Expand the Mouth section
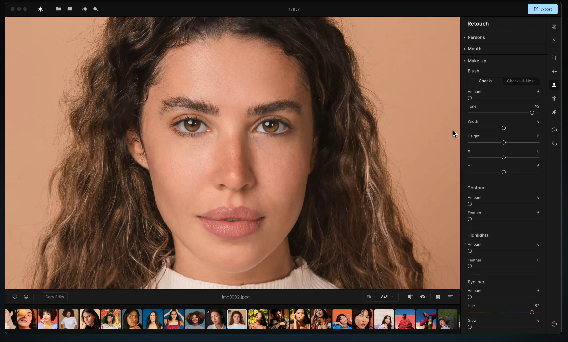This screenshot has height=342, width=568. [x=474, y=49]
